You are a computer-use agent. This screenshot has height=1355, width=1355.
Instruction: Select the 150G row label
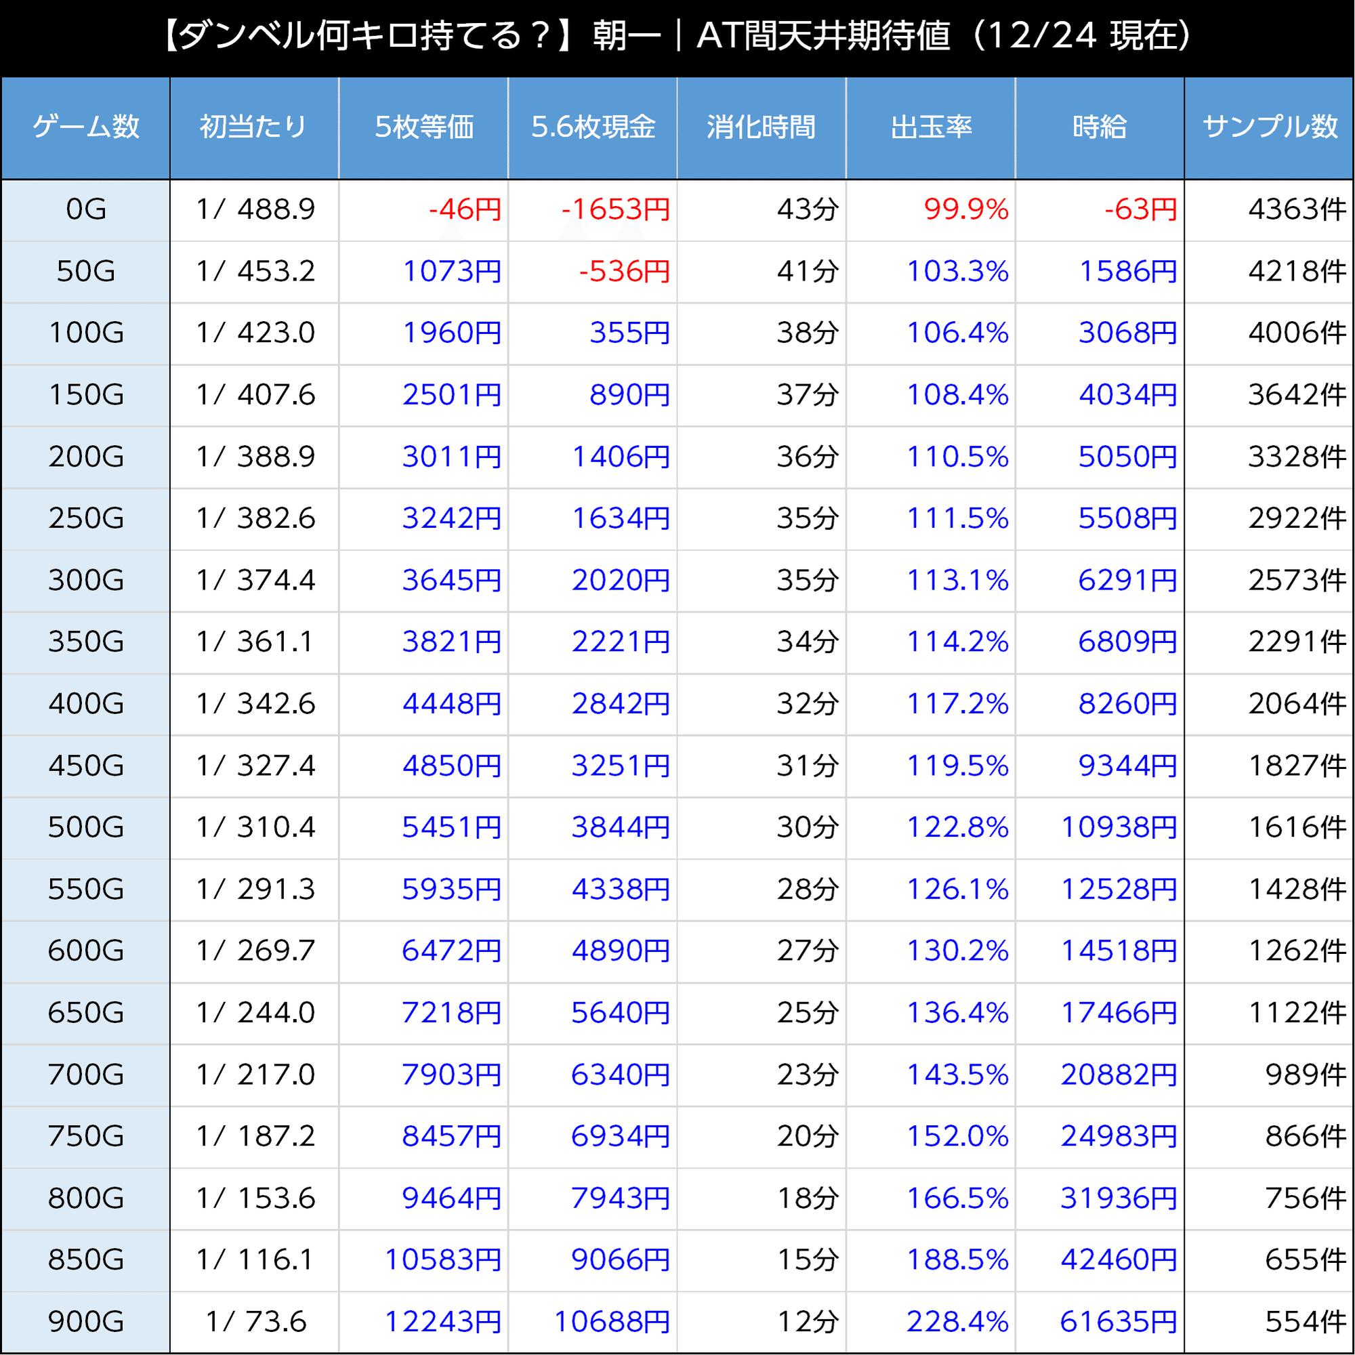click(85, 396)
